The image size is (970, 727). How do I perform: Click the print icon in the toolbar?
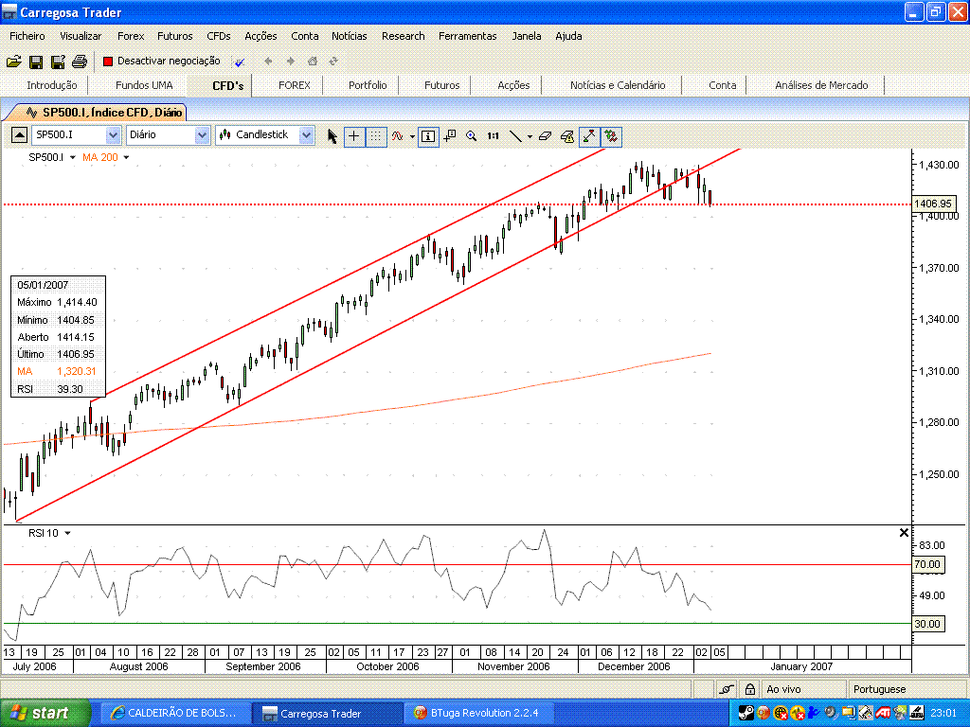click(x=80, y=61)
